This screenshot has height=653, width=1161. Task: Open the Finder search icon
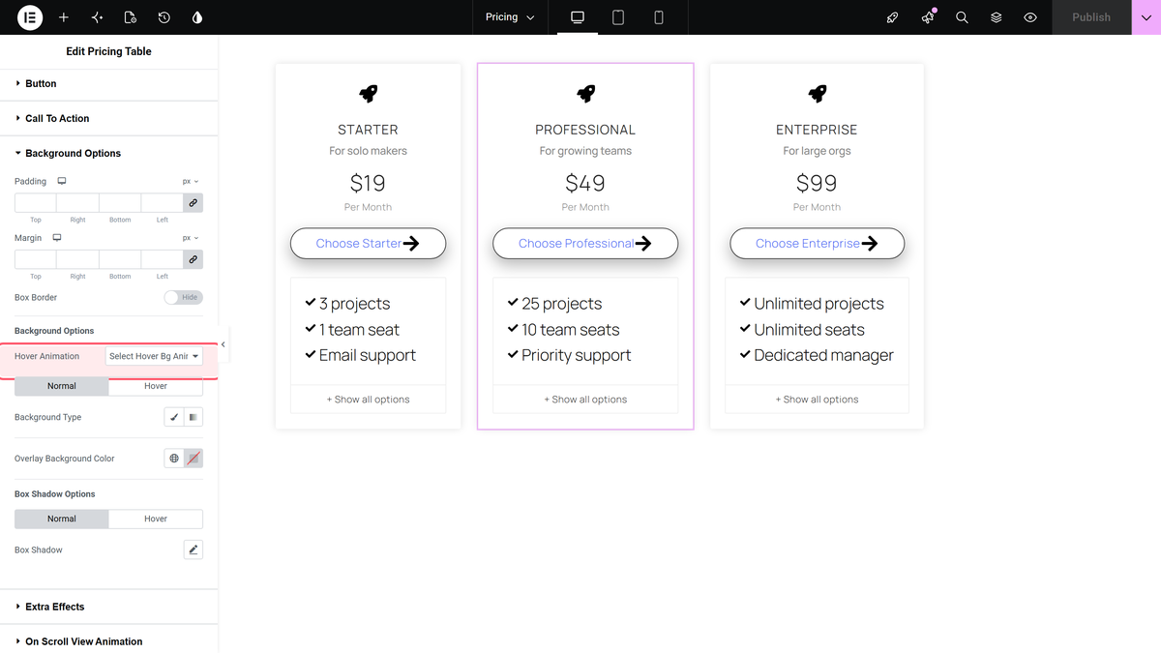click(962, 17)
